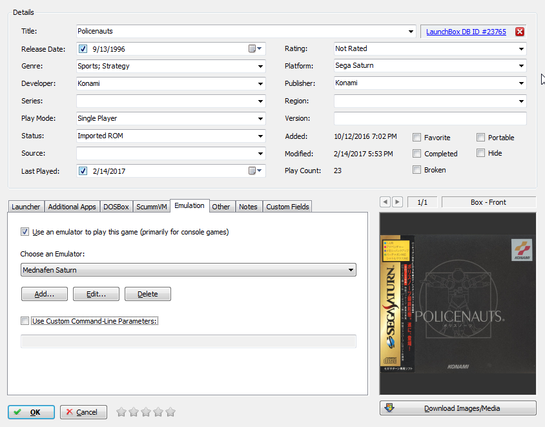Switch to the Custom Fields tab
This screenshot has height=427, width=545.
[287, 207]
